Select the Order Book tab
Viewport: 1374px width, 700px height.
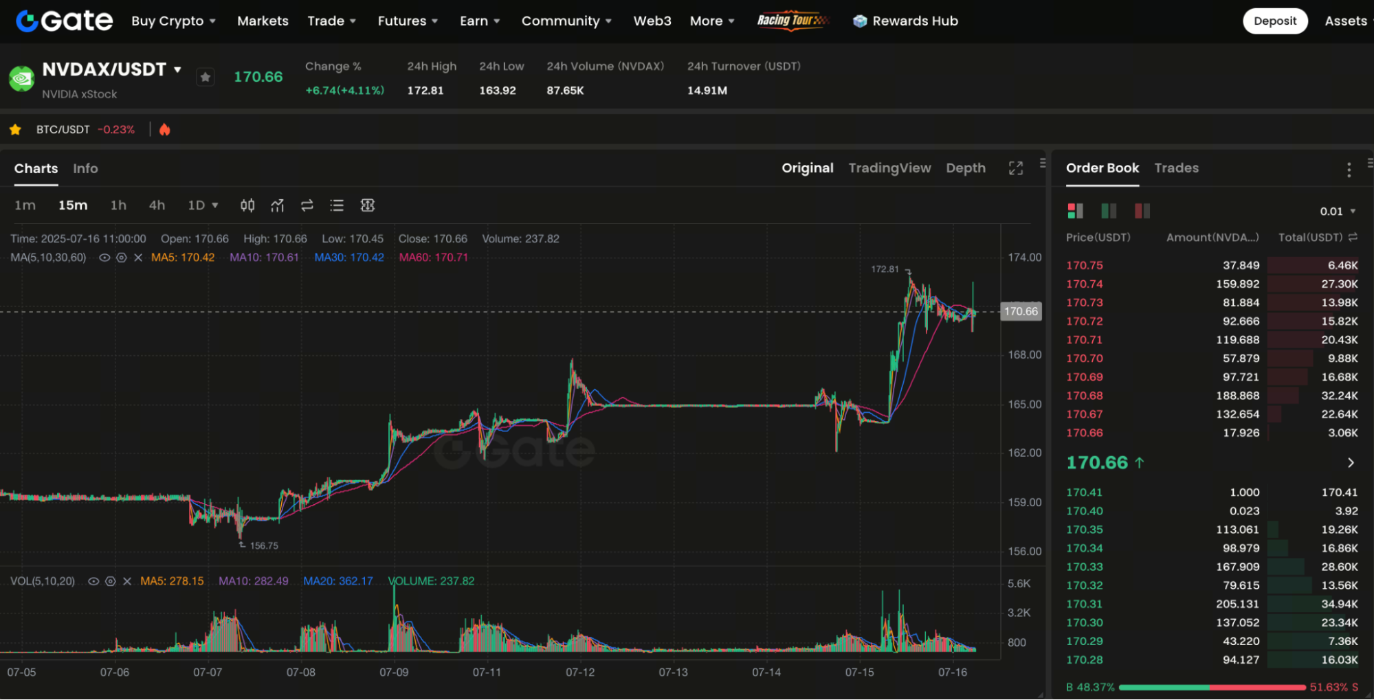point(1102,168)
